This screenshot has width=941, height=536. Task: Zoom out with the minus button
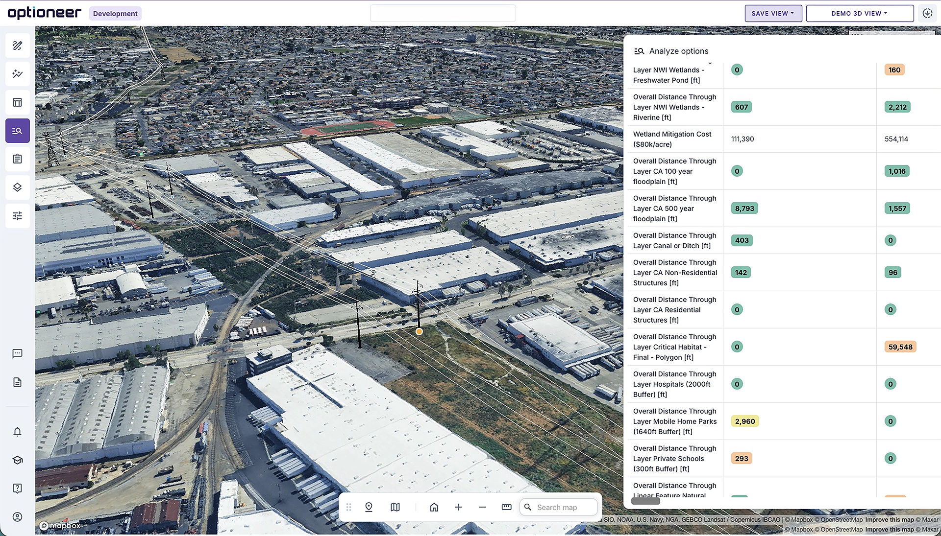pos(482,507)
